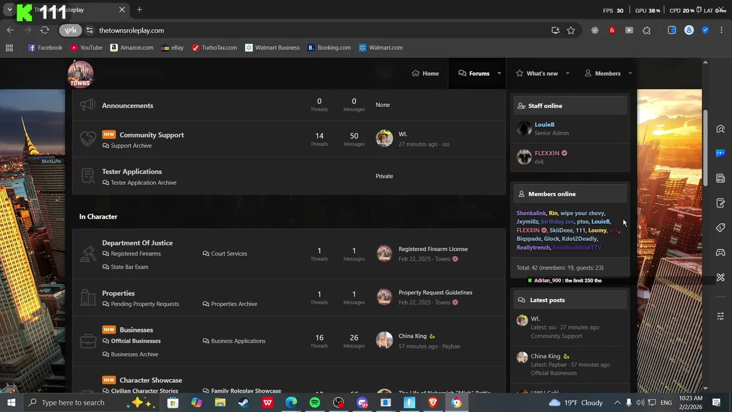Click the VPN badge in address bar
The height and width of the screenshot is (412, 732).
pyautogui.click(x=70, y=30)
